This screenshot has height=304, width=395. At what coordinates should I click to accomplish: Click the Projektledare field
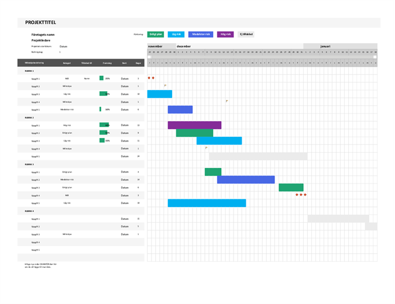coord(41,40)
